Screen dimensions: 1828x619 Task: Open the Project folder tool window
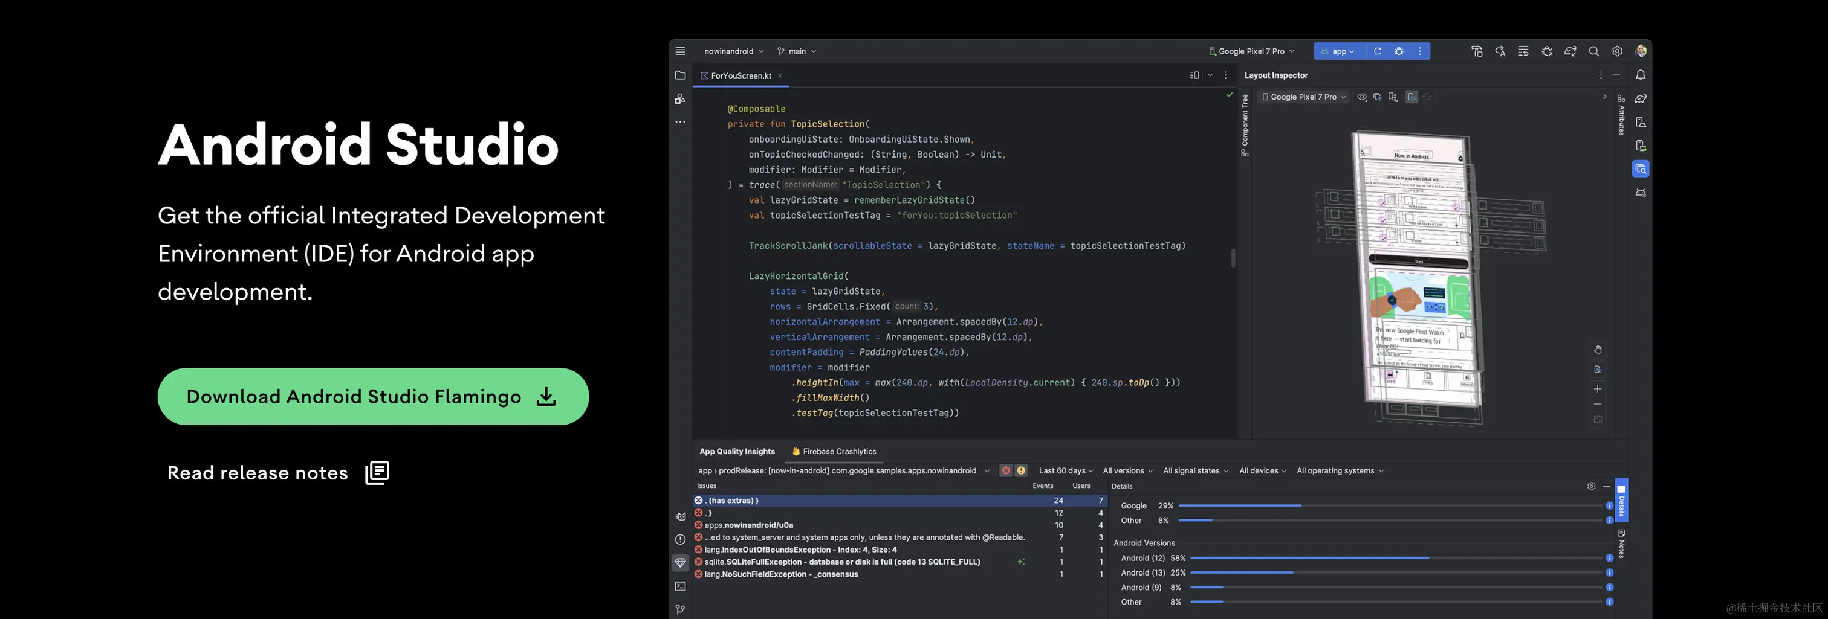tap(680, 75)
